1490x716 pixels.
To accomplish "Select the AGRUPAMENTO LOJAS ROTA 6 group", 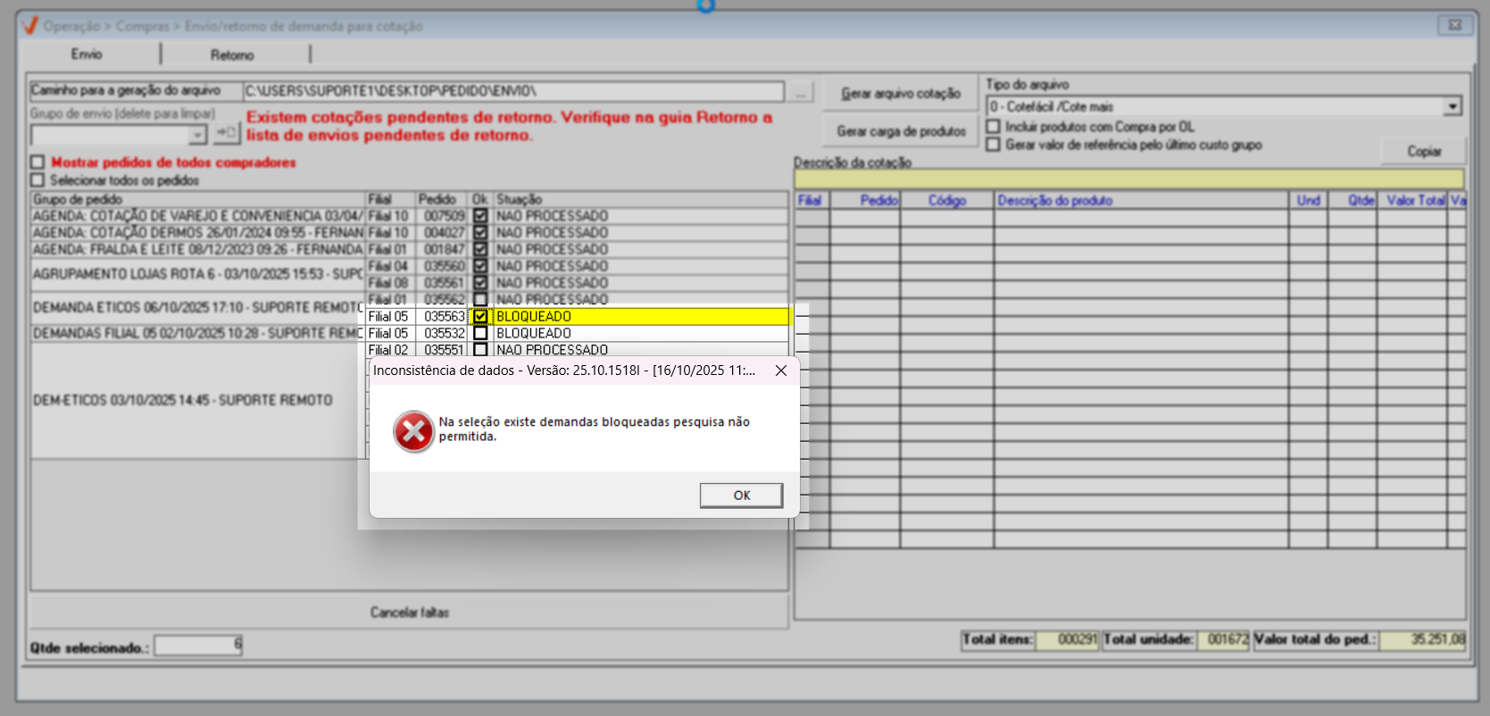I will pos(198,274).
